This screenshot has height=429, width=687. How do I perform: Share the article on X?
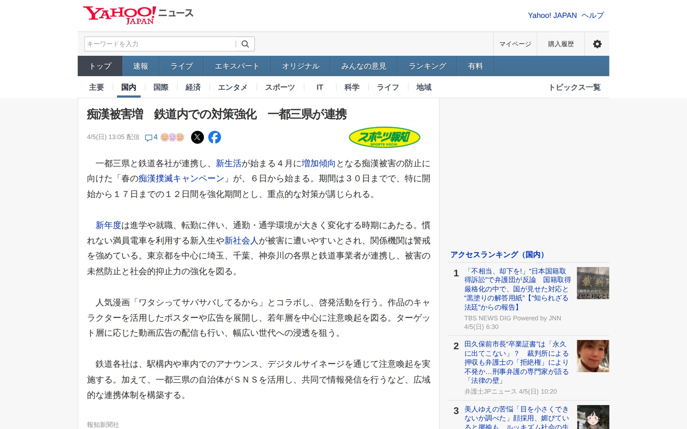(197, 137)
